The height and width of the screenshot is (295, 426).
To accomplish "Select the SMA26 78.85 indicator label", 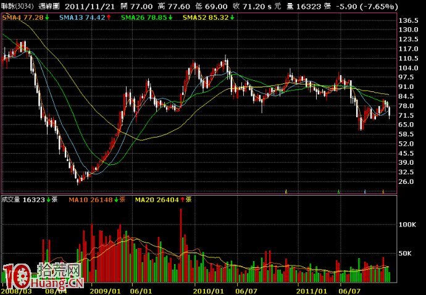I will 144,18.
